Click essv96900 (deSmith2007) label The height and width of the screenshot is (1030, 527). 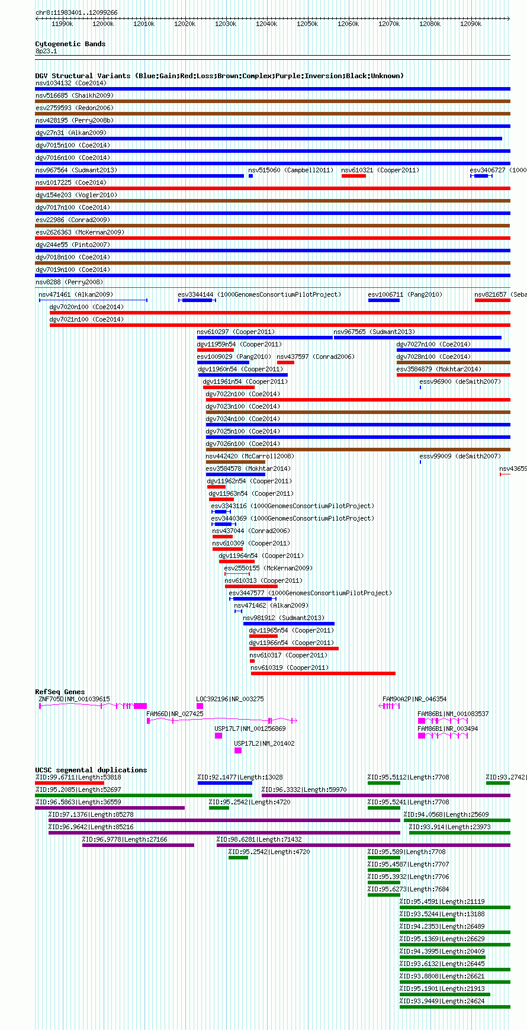(460, 381)
